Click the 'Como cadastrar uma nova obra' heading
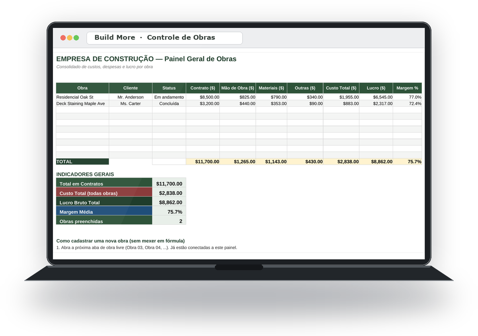Image resolution: width=478 pixels, height=336 pixels. point(120,241)
